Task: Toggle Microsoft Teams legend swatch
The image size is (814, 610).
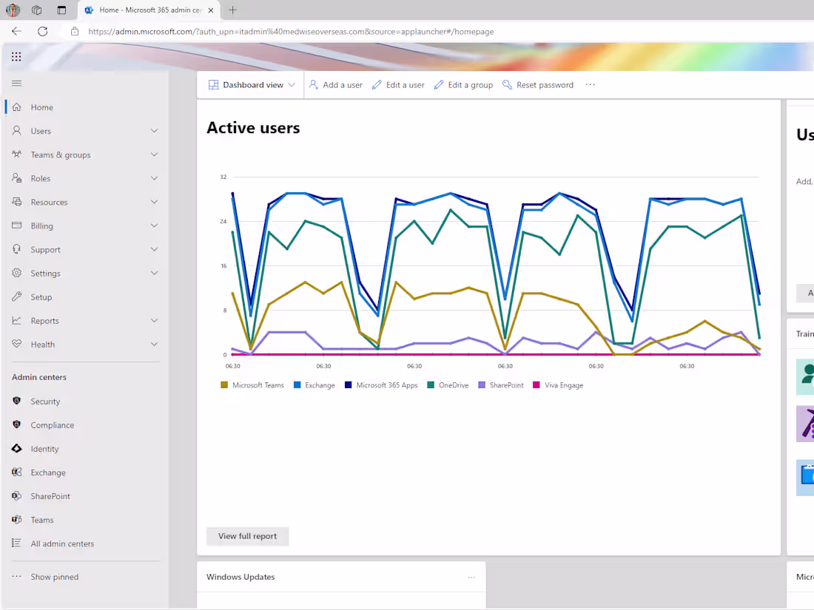Action: coord(224,385)
